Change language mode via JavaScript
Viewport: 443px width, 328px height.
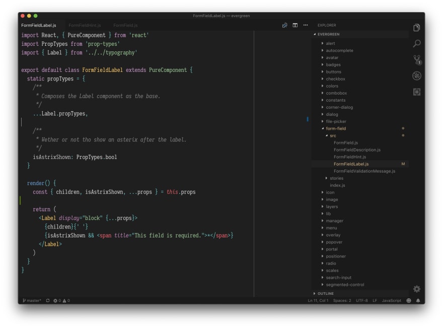click(x=391, y=301)
